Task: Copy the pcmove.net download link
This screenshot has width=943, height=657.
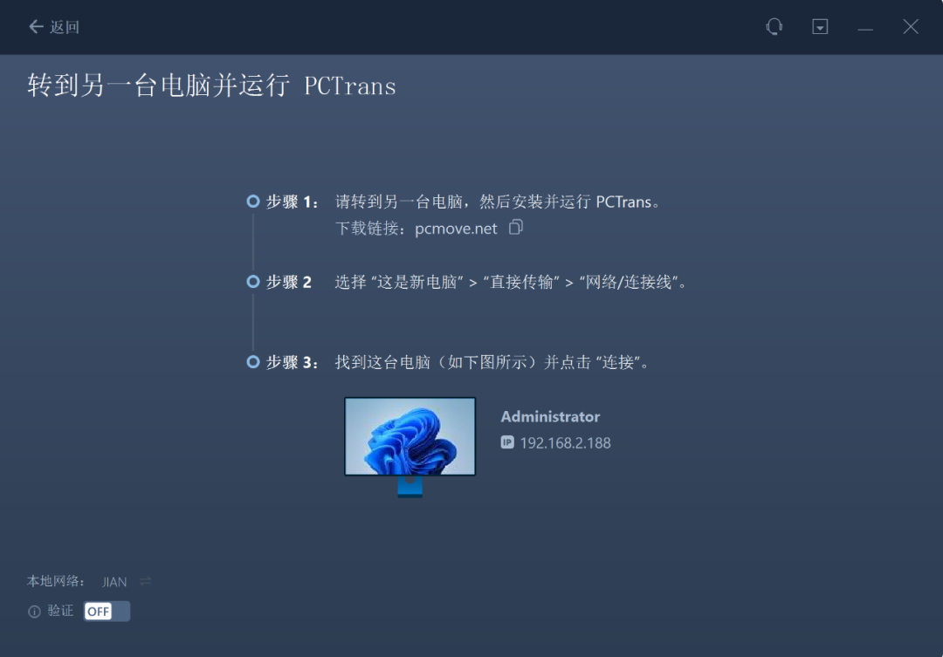Action: [516, 227]
